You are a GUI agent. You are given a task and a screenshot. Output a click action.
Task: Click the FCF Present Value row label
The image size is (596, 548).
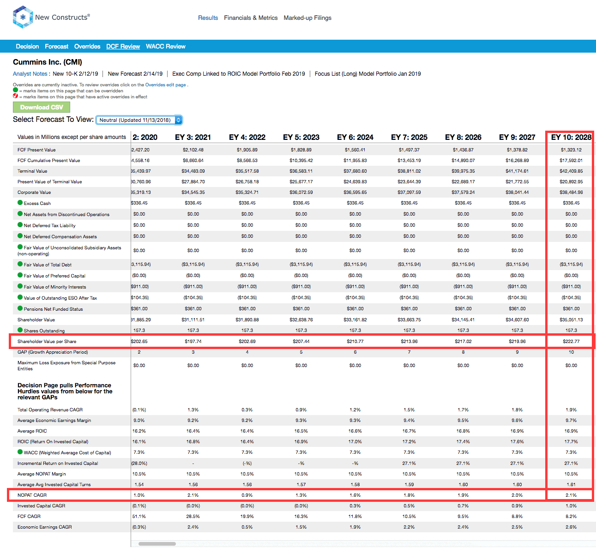36,150
